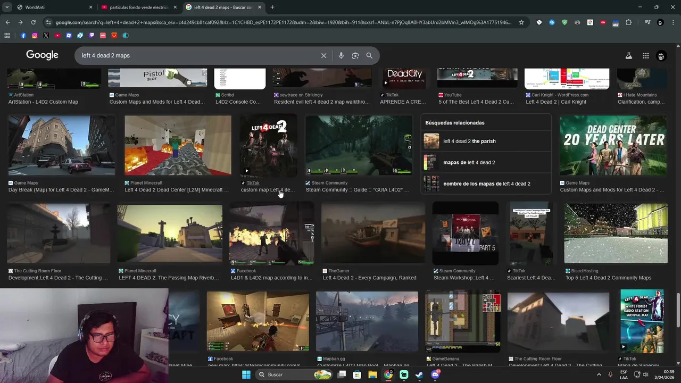Screen dimensions: 681x383
Task: Select related search mapas de left 4 dead 2
Action: click(486, 162)
